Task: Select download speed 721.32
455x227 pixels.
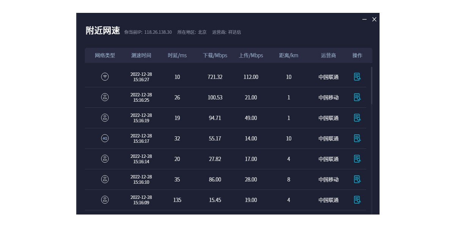Action: tap(215, 77)
